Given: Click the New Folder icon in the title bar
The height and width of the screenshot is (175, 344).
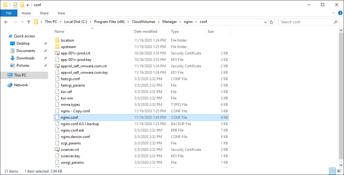Looking at the screenshot, I should click(22, 5).
